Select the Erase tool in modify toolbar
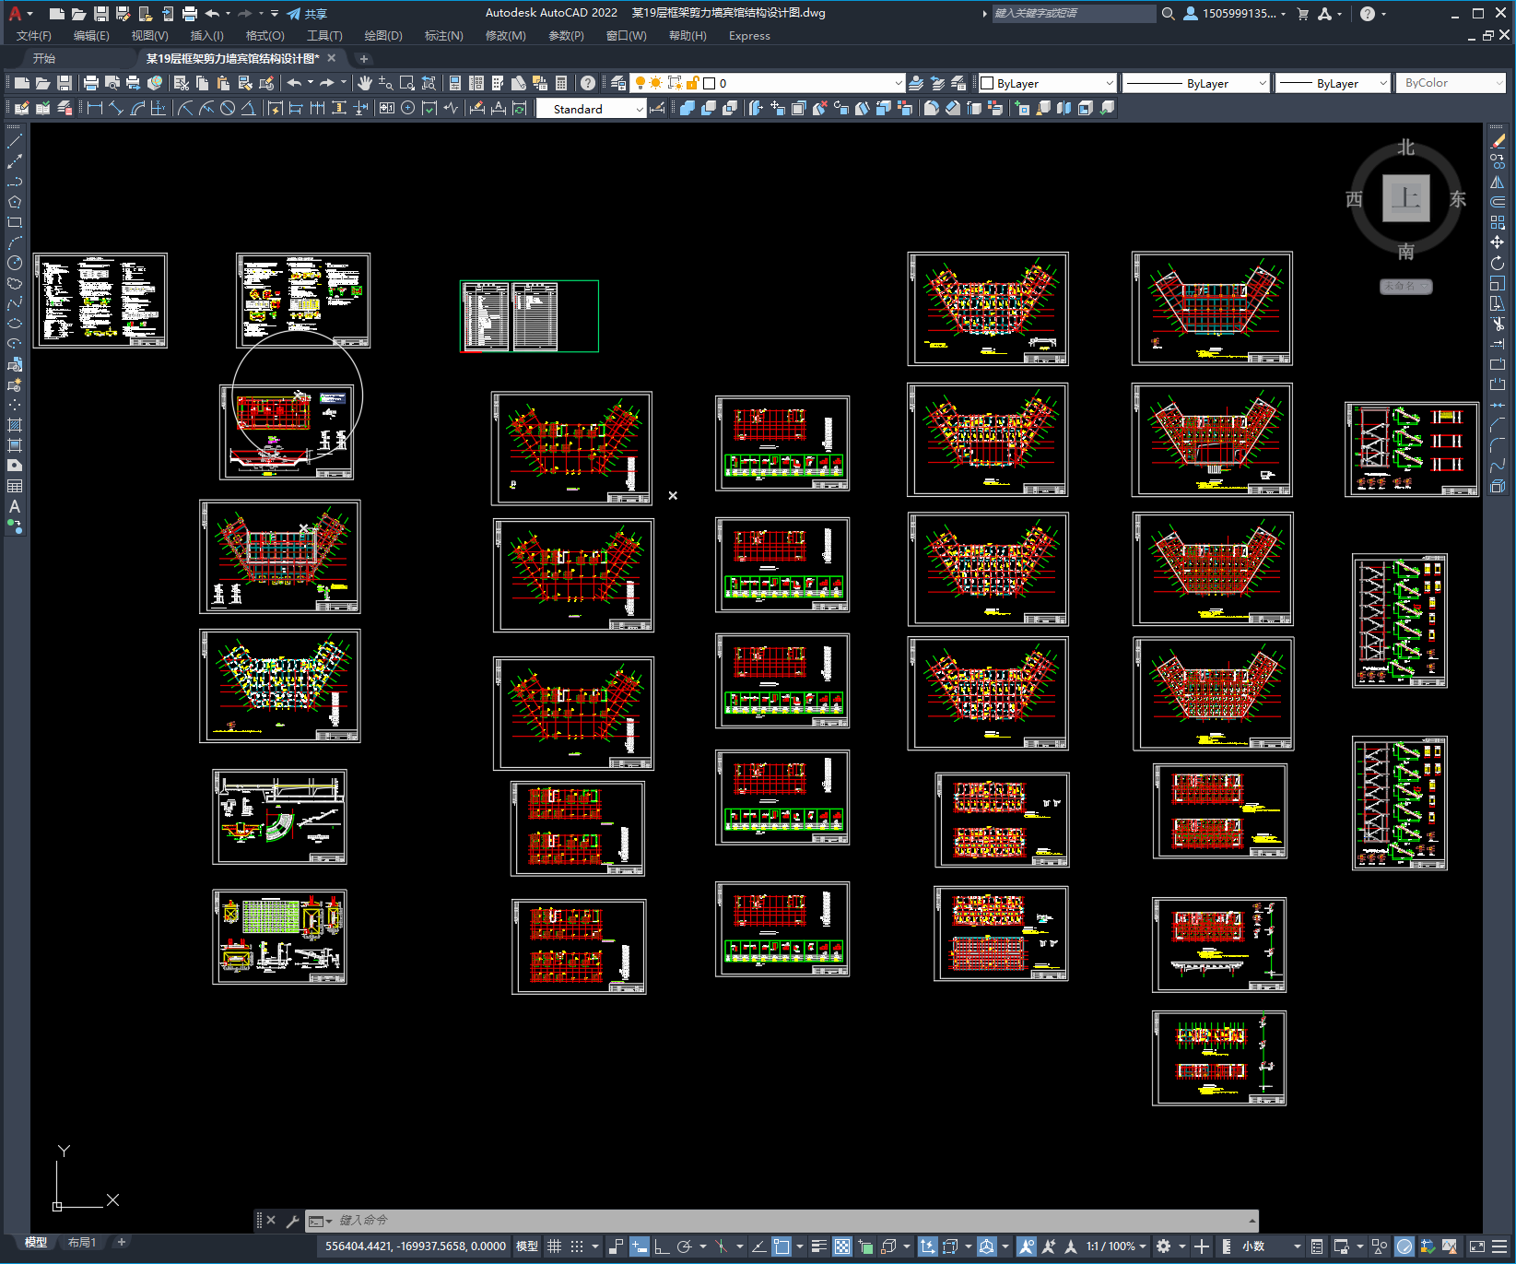This screenshot has height=1264, width=1516. pos(1498,141)
